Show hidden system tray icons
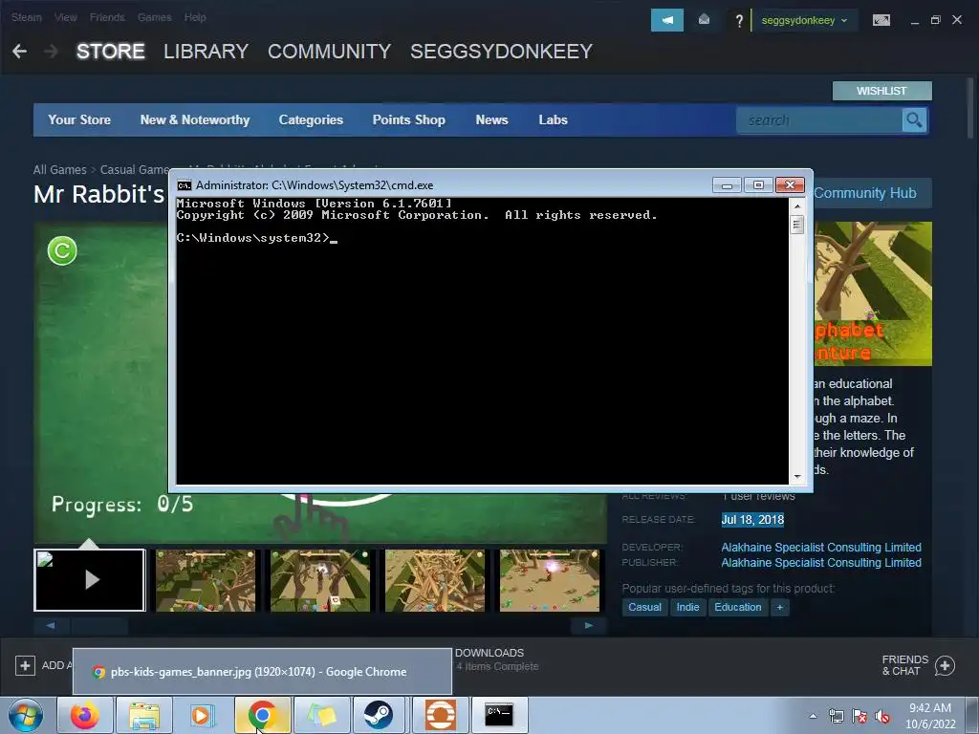This screenshot has width=979, height=734. (x=813, y=716)
